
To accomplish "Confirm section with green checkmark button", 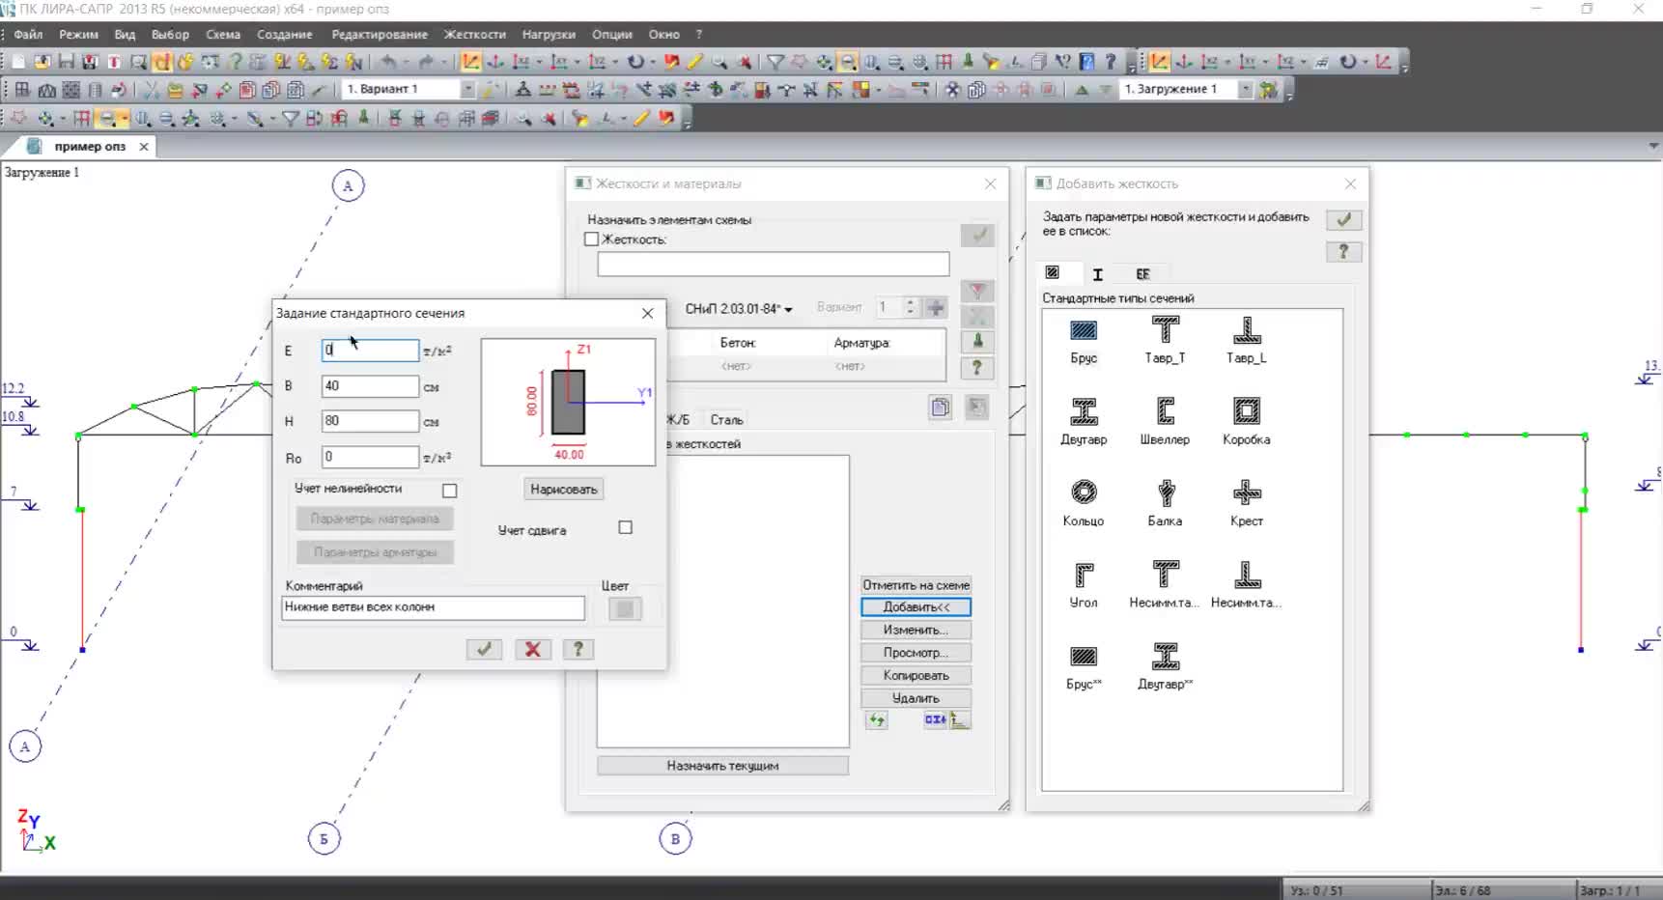I will (x=484, y=649).
